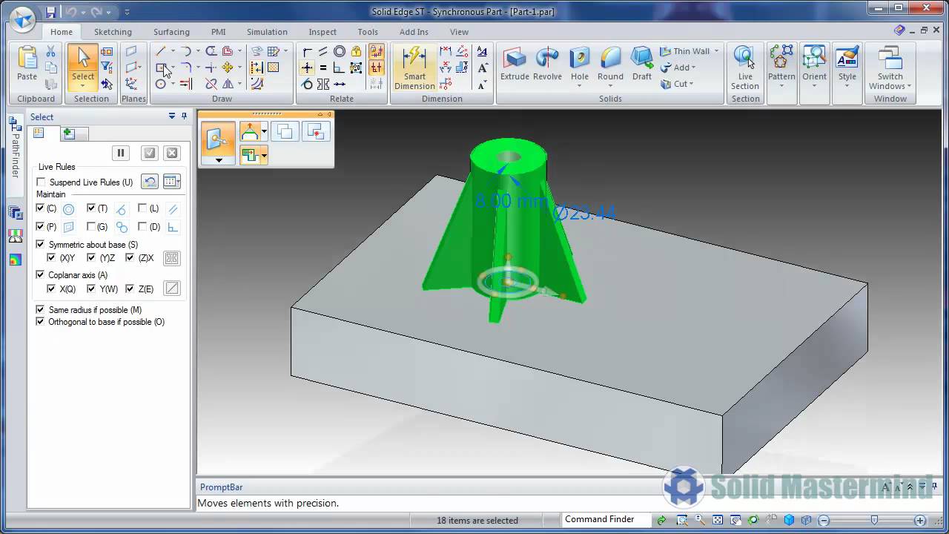Adjust the zoom slider handle in status bar
This screenshot has height=534, width=949.
point(874,520)
